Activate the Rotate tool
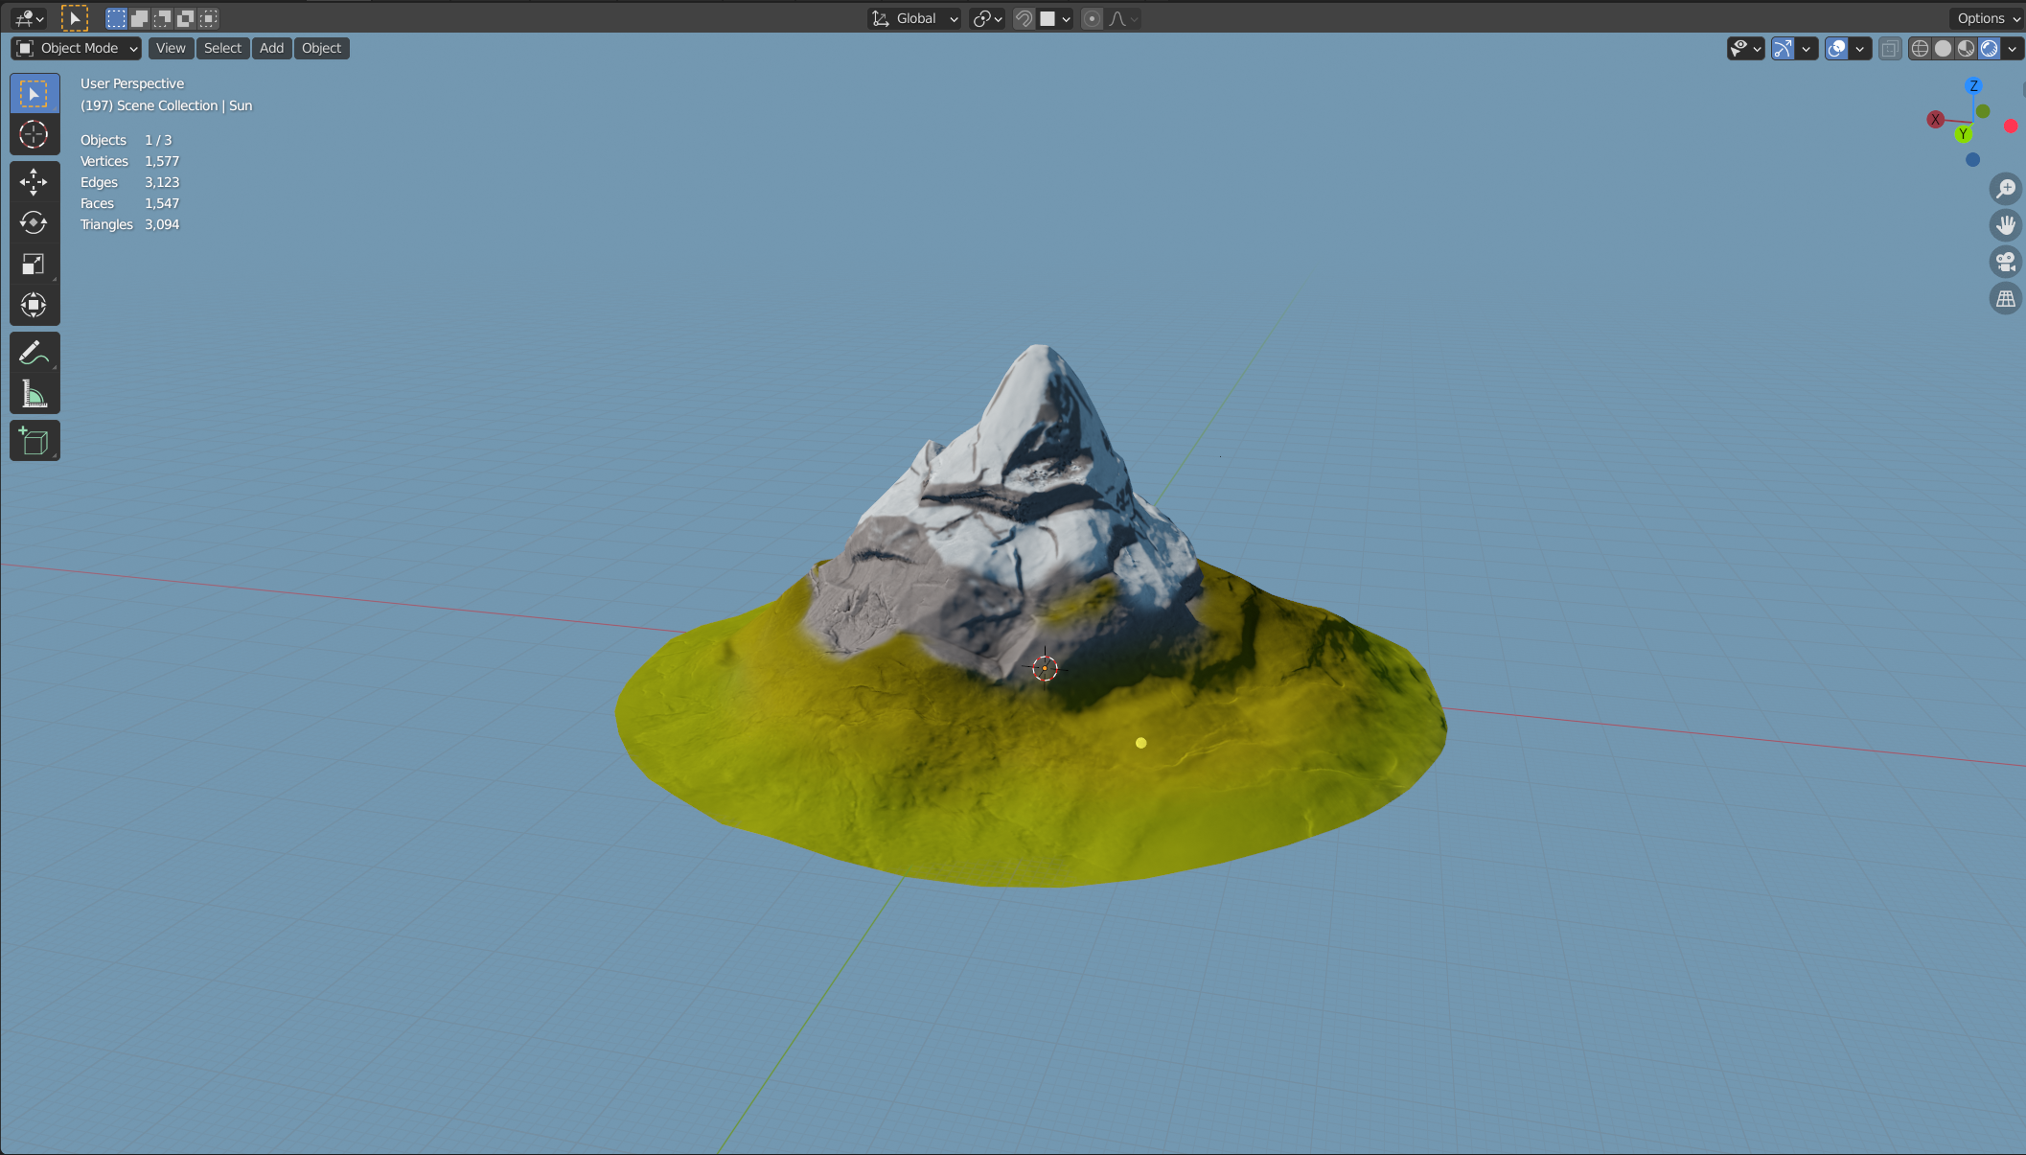 pyautogui.click(x=34, y=223)
